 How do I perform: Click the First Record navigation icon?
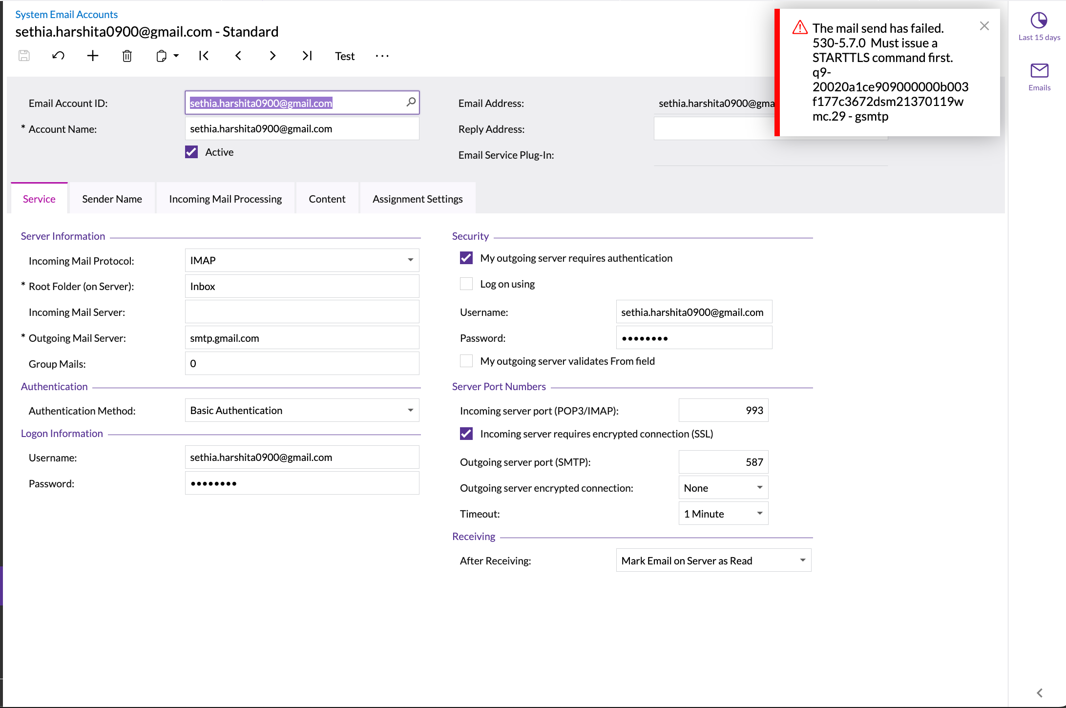pyautogui.click(x=204, y=56)
